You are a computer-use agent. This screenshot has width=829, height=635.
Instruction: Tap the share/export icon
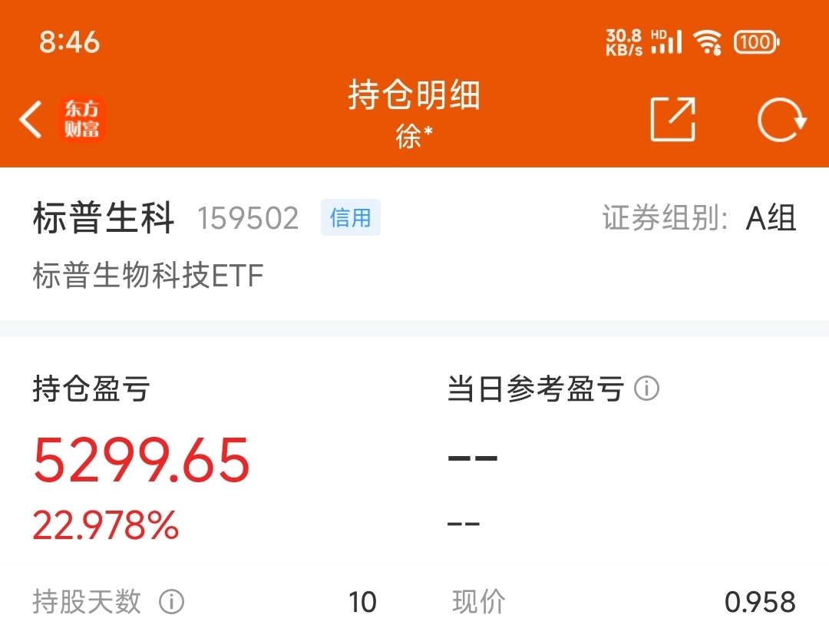(672, 120)
